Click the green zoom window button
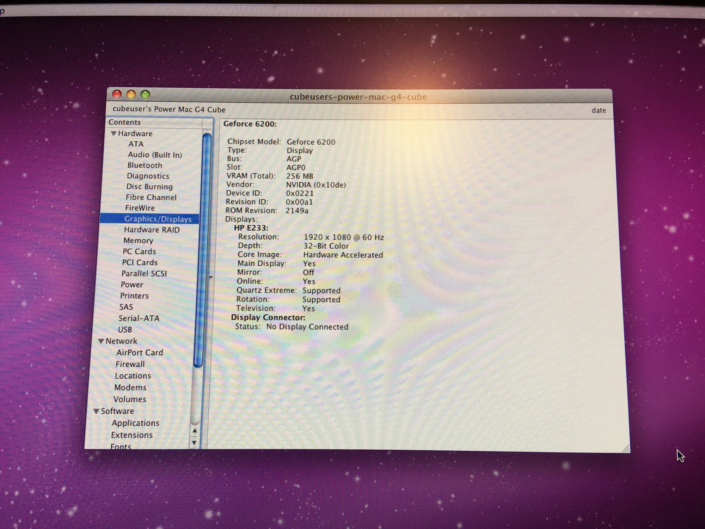 point(145,95)
